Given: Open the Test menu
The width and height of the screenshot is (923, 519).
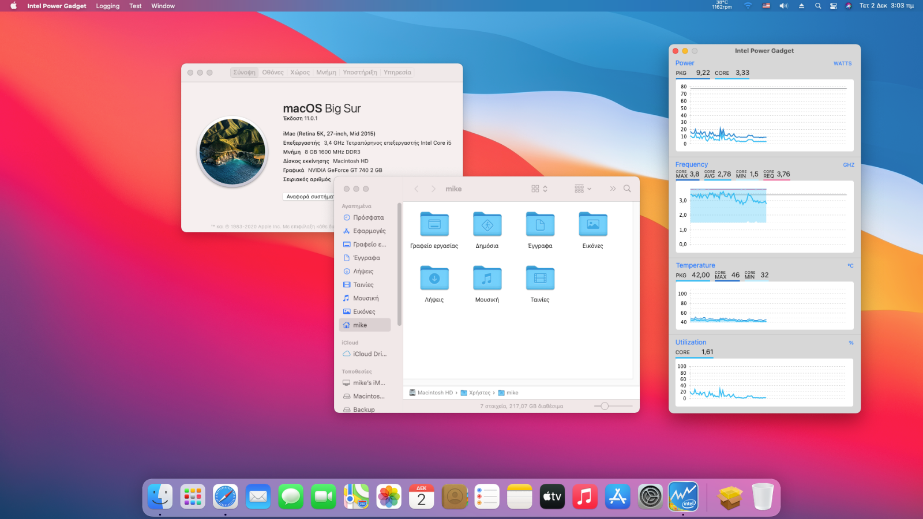Looking at the screenshot, I should click(x=136, y=6).
